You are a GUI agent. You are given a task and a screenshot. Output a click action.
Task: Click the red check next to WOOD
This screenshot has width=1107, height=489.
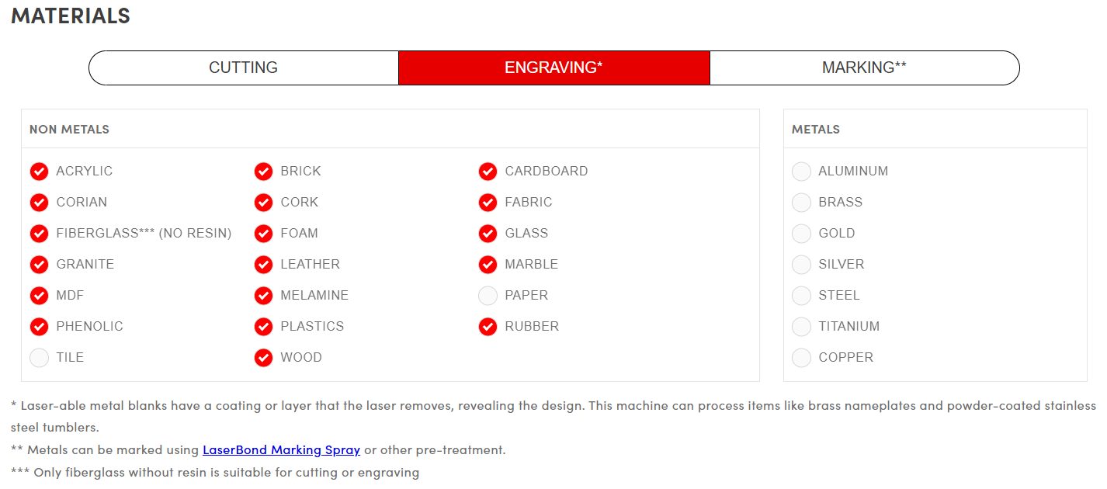pyautogui.click(x=263, y=358)
